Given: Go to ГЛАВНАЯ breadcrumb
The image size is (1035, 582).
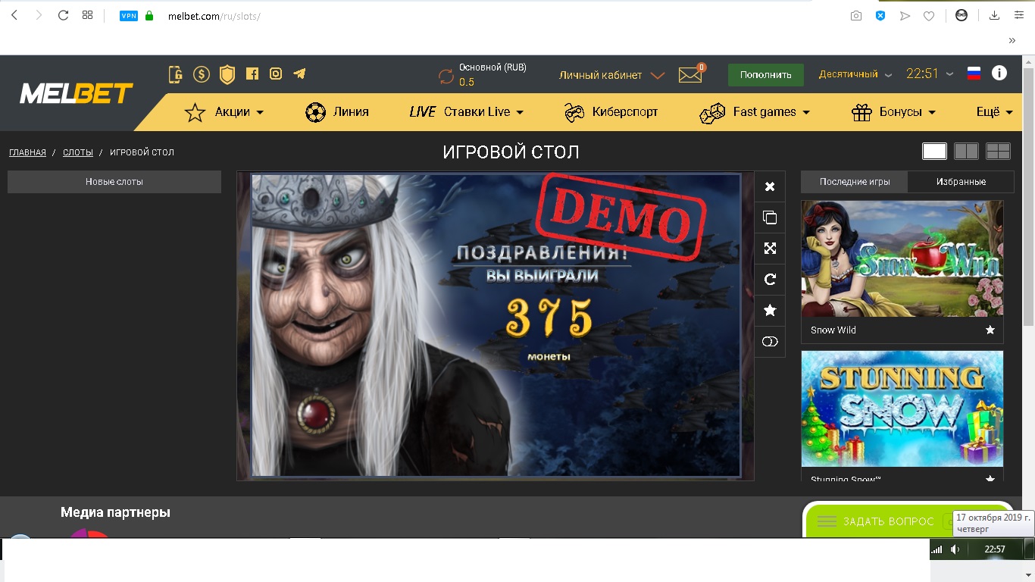Looking at the screenshot, I should [27, 152].
